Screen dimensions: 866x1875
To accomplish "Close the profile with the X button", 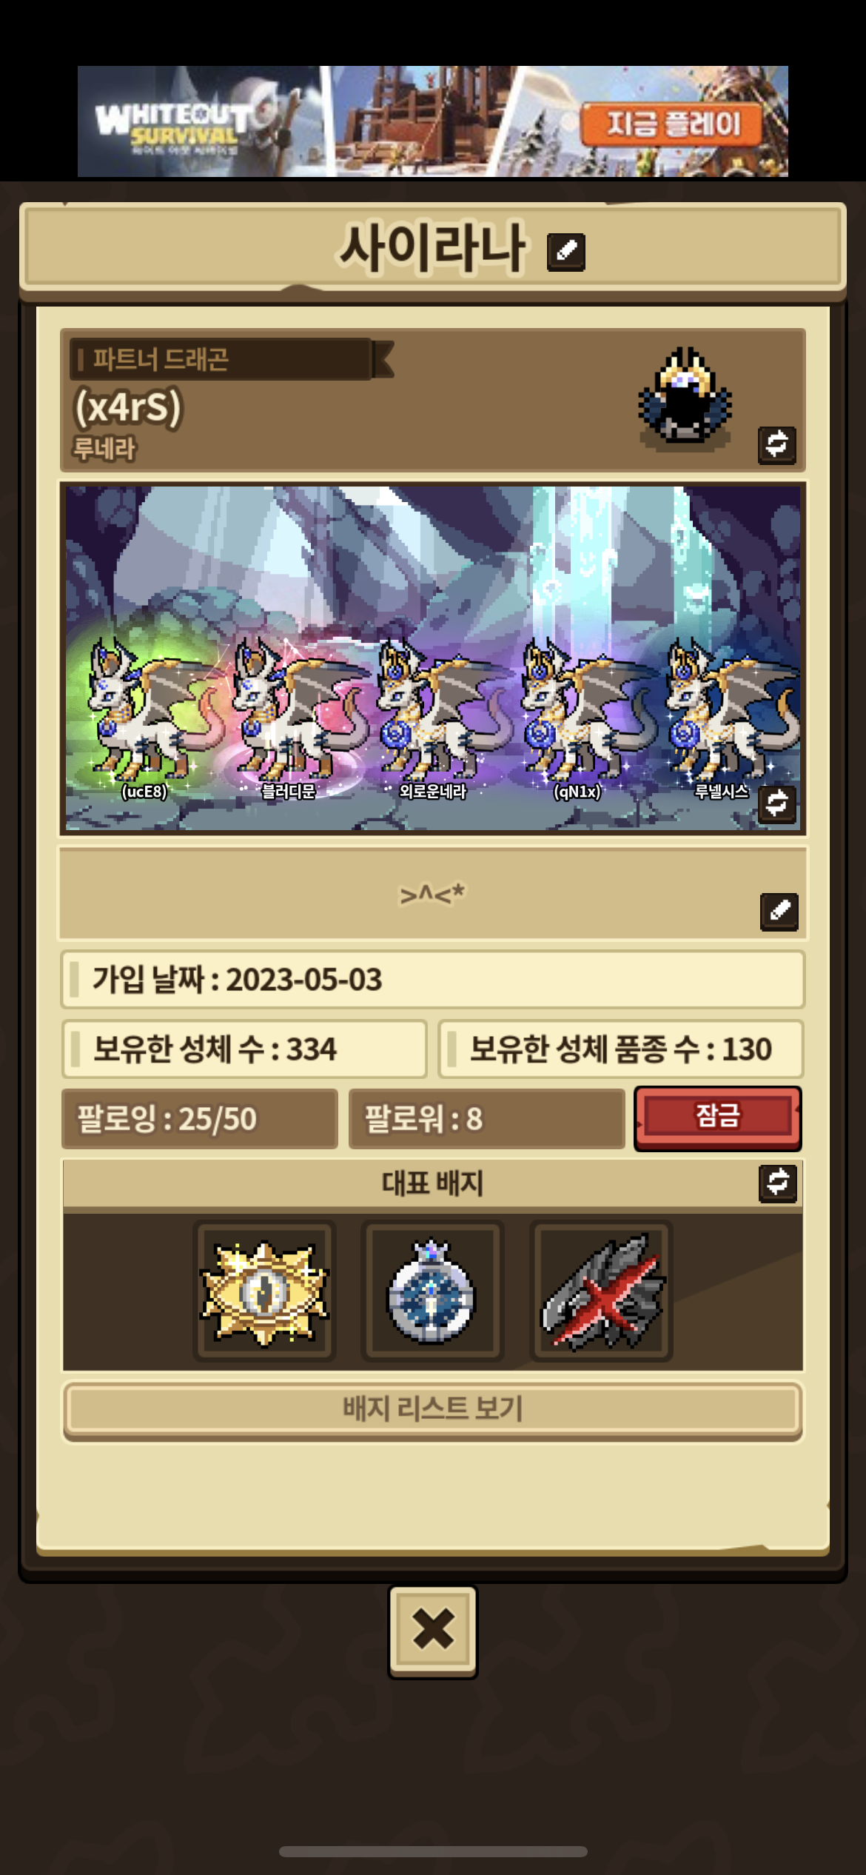I will (x=433, y=1631).
